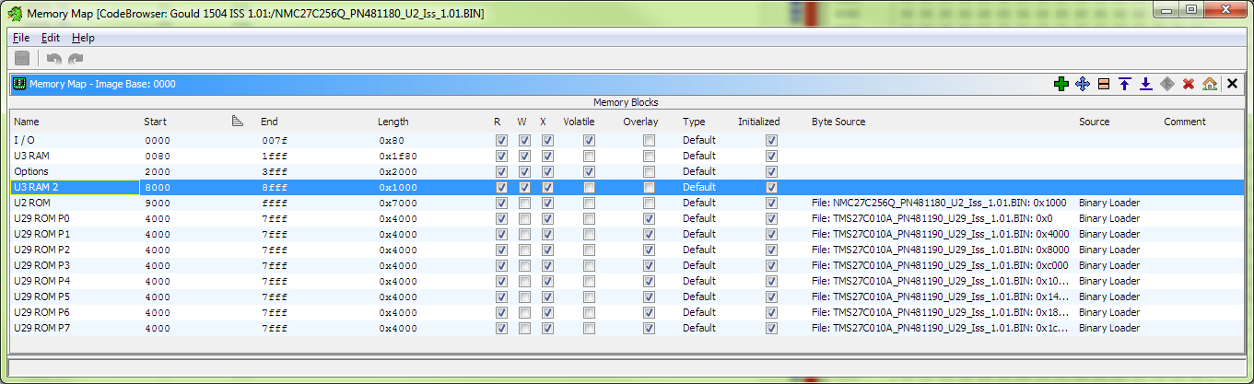This screenshot has height=384, width=1254.
Task: Click the Ghidra dragon icon in title bar
Action: 15,14
